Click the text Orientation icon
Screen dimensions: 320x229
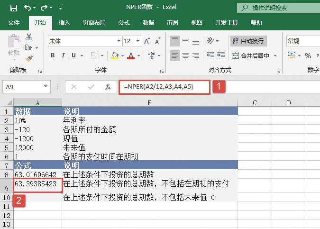(210, 41)
